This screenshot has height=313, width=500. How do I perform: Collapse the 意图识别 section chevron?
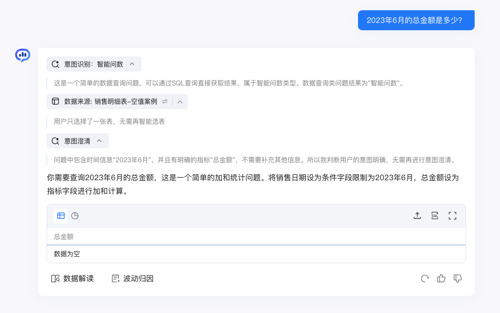(x=132, y=64)
